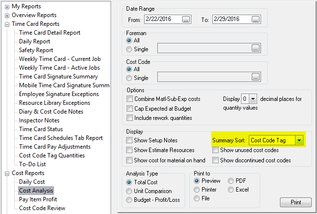Screen dimensions: 317x214
Task: Open Weekly Time Card - Active Jobs
Action: pyautogui.click(x=59, y=68)
